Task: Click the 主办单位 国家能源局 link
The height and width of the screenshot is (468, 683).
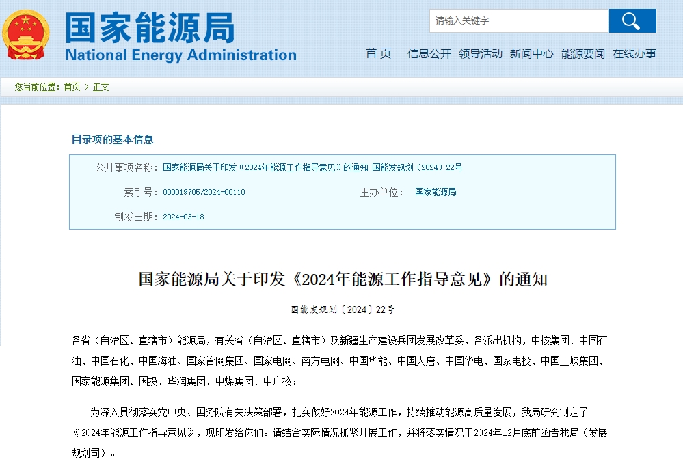Action: (436, 193)
